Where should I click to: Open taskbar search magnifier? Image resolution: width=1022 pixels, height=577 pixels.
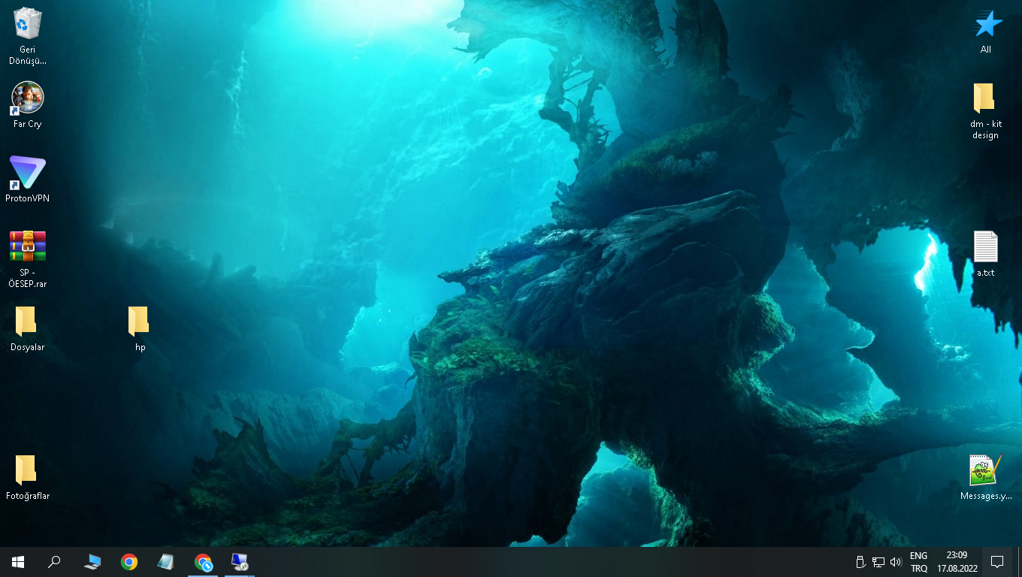point(54,561)
